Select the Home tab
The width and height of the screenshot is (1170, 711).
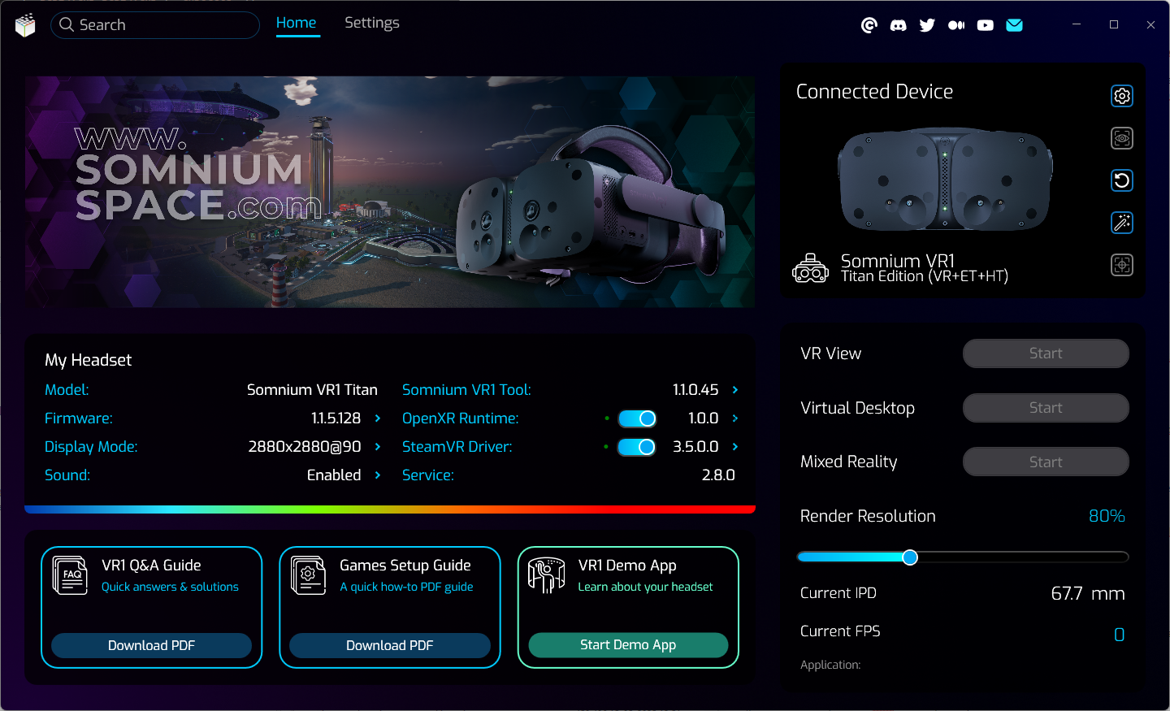point(296,23)
